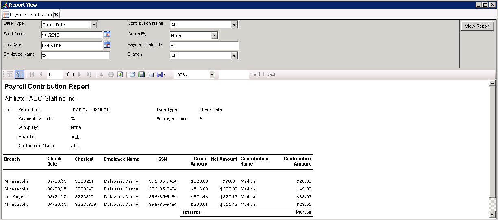Stop report rendering
The image size is (498, 220).
tap(111, 74)
